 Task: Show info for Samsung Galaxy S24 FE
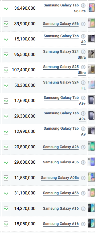coord(83,82)
